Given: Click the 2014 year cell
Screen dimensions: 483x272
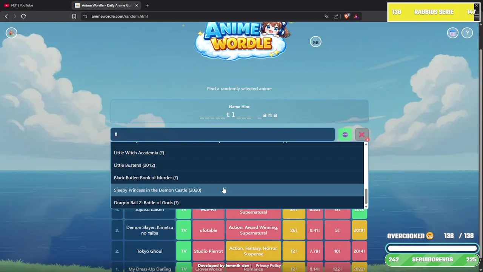Looking at the screenshot, I should [359, 251].
